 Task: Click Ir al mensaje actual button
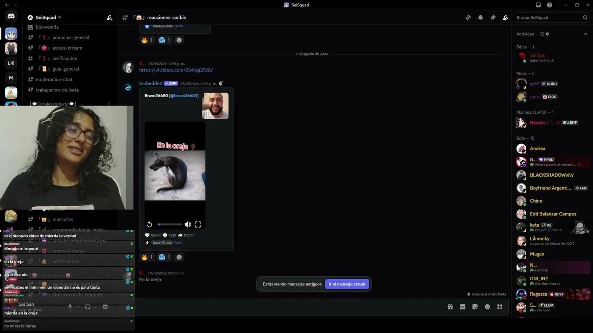347,284
